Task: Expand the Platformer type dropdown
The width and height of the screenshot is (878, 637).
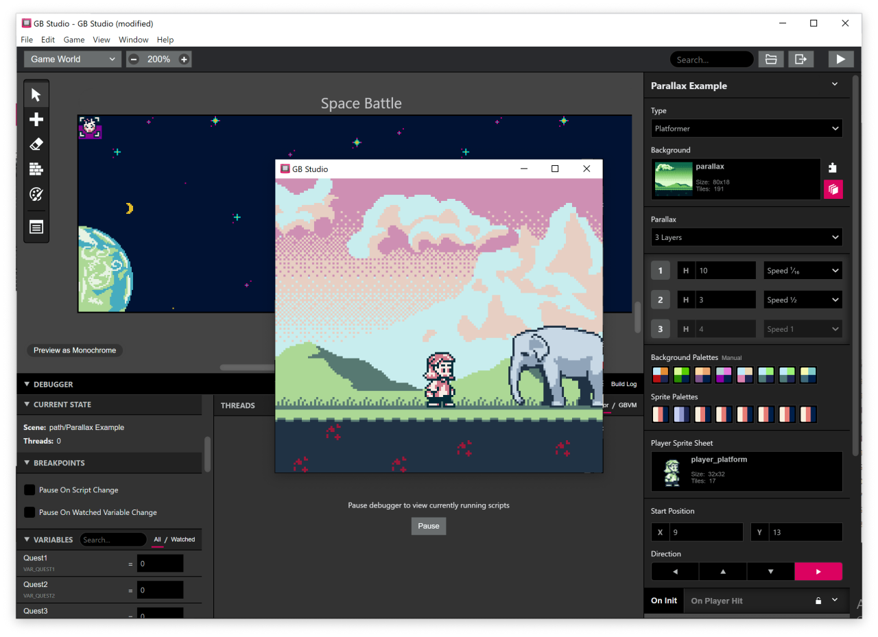Action: [x=746, y=128]
